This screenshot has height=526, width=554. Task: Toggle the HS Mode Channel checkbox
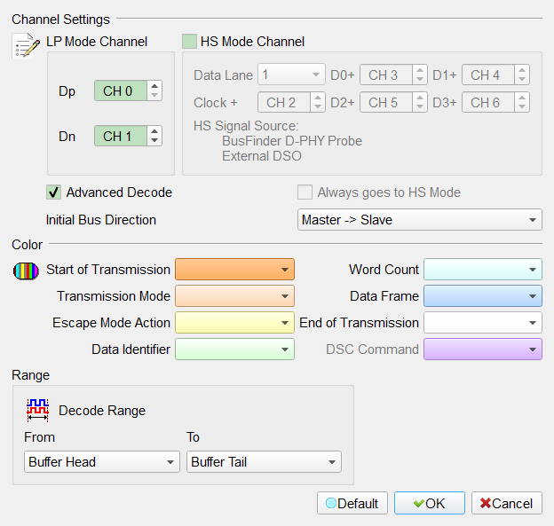point(189,42)
